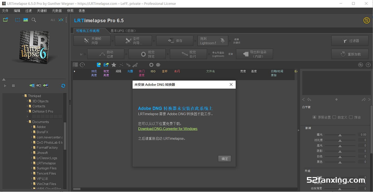The width and height of the screenshot is (373, 192).
Task: Switch to the 基本/JPG（旧版）tab
Action: tap(123, 31)
